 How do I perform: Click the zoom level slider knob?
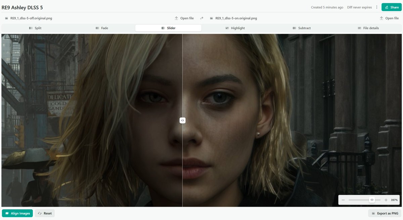pos(372,200)
